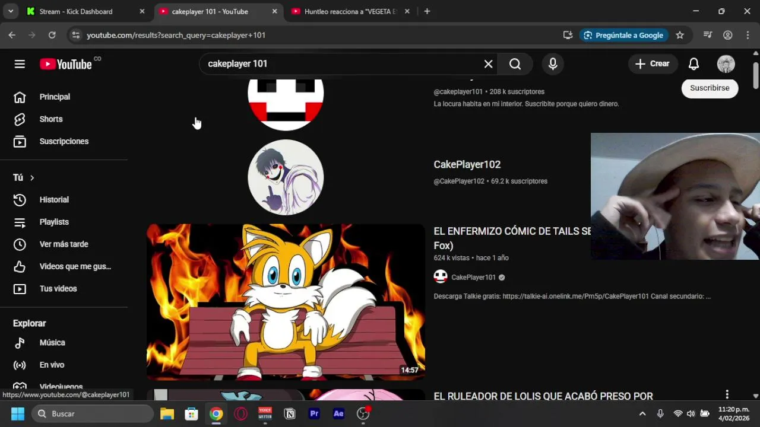
Task: Close the cakeplayer 101 YouTube tab
Action: [x=274, y=11]
